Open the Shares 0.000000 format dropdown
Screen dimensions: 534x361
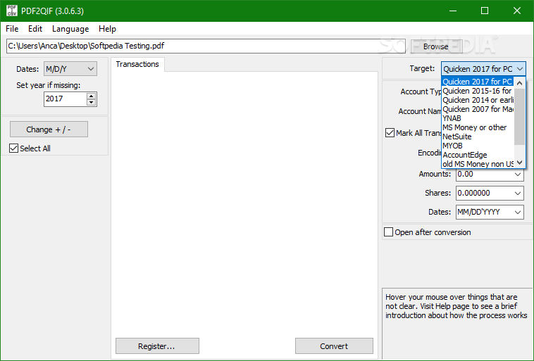pos(490,194)
